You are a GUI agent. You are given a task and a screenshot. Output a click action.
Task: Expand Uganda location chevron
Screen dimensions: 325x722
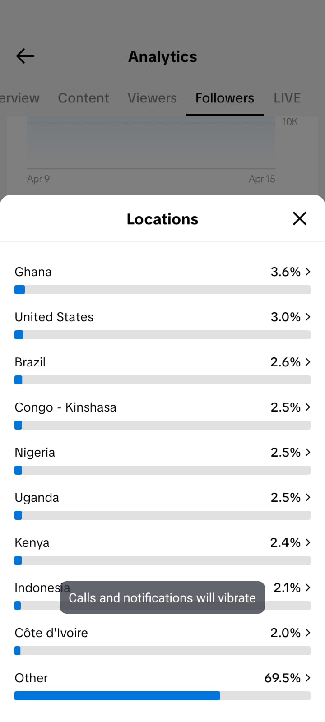pos(308,497)
